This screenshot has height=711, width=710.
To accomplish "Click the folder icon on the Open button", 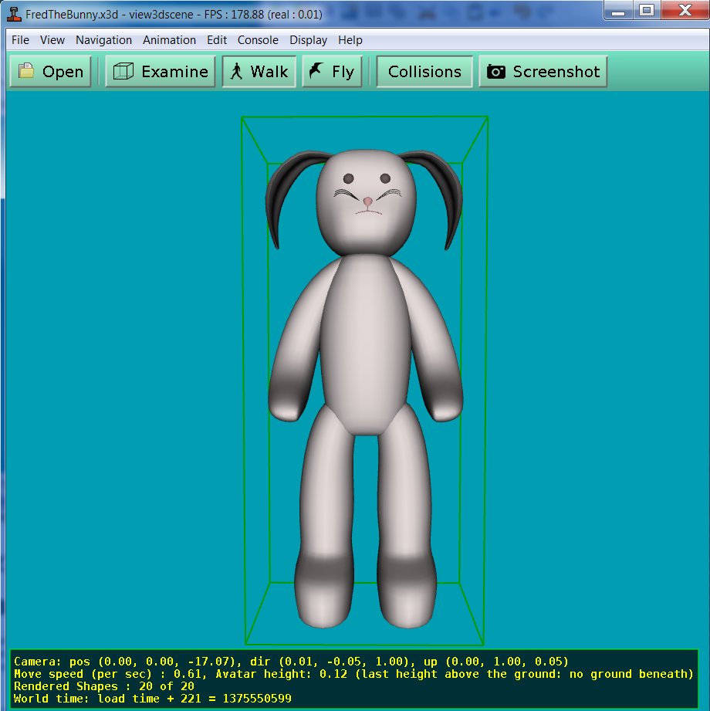I will point(27,72).
